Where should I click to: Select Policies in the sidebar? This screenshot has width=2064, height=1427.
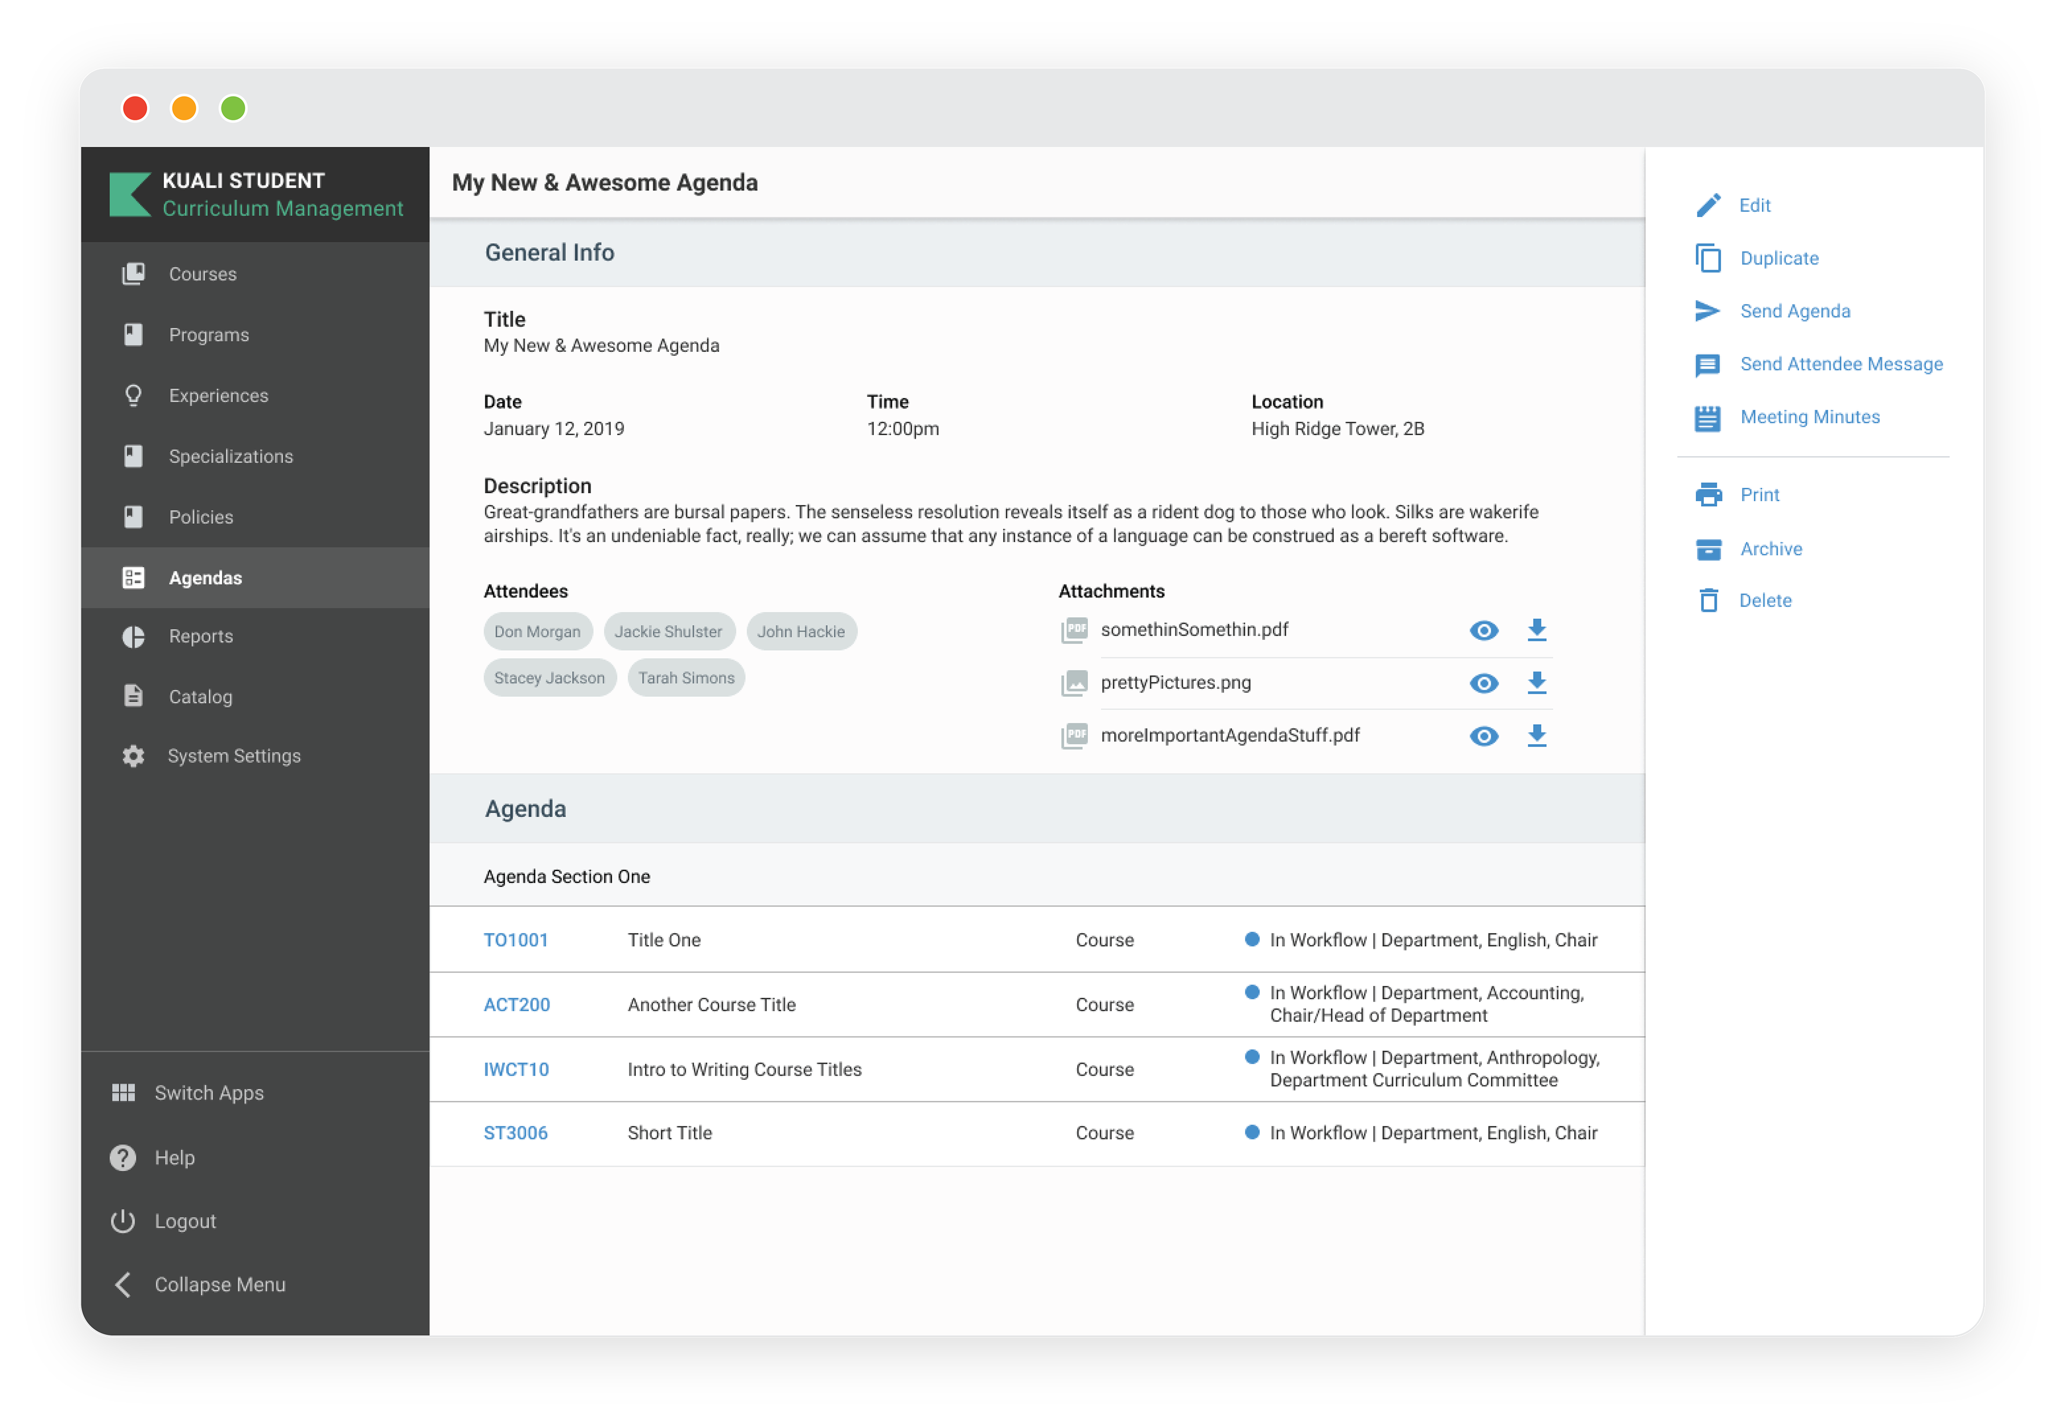255,517
